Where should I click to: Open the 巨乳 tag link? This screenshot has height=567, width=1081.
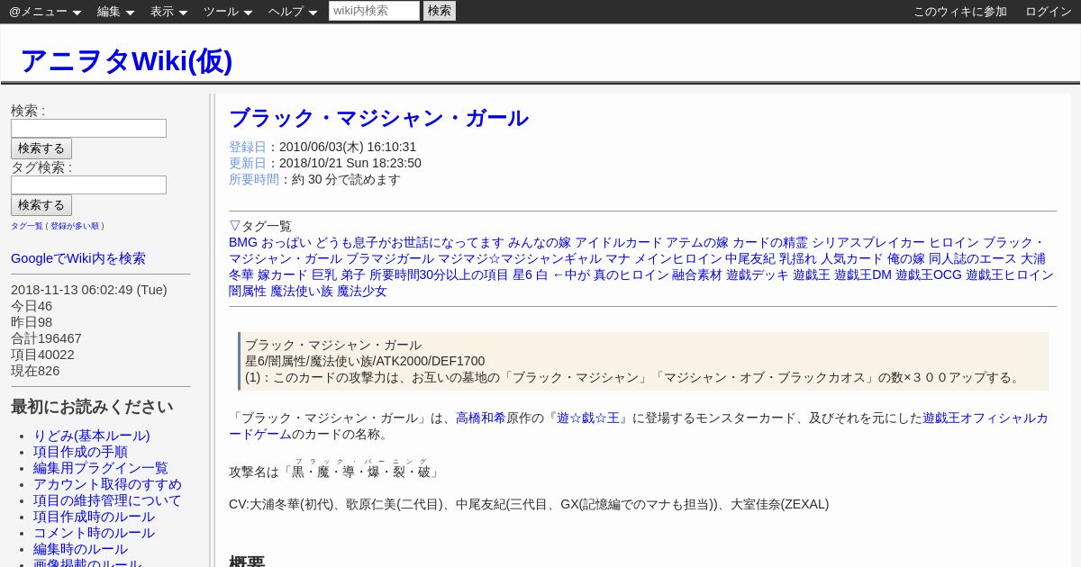pyautogui.click(x=324, y=274)
